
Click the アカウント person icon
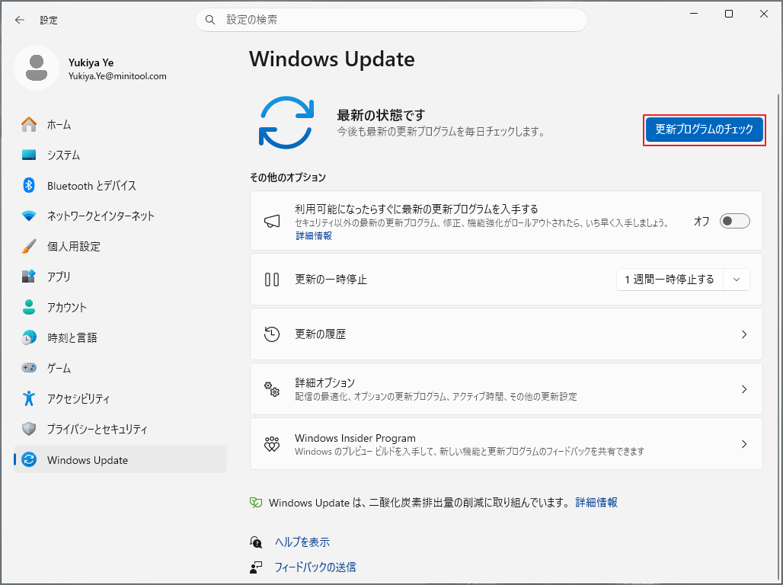click(29, 307)
